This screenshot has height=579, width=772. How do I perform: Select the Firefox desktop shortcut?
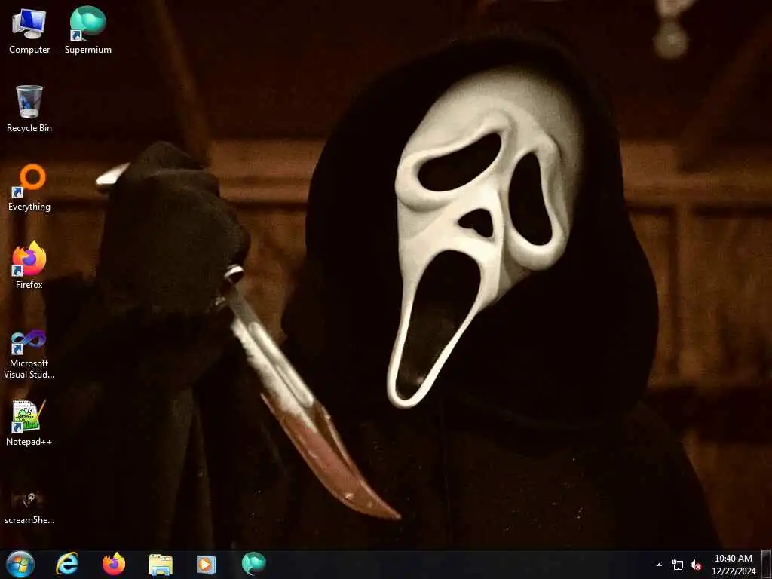pyautogui.click(x=29, y=265)
